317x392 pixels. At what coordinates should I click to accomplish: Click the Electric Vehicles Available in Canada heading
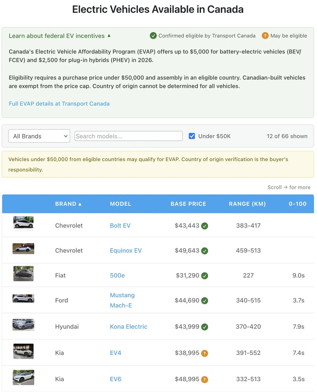[x=158, y=9]
